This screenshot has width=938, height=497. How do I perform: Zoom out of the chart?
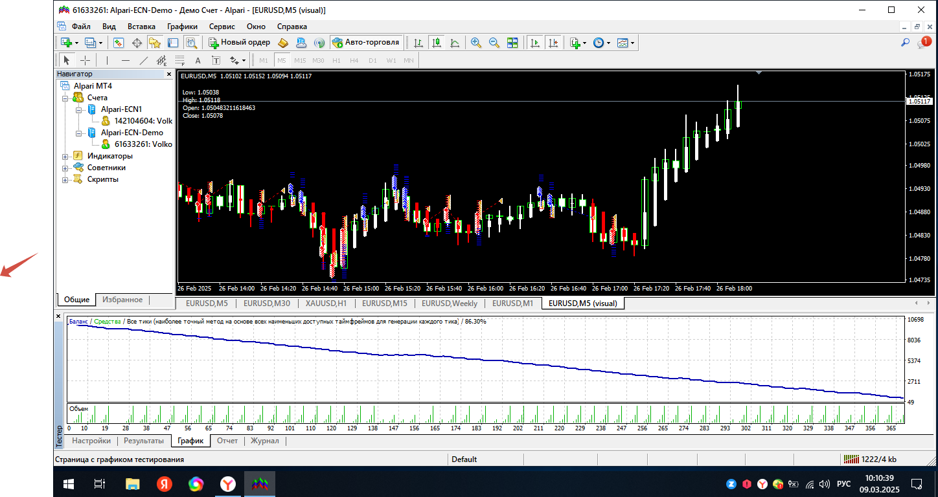[x=494, y=43]
